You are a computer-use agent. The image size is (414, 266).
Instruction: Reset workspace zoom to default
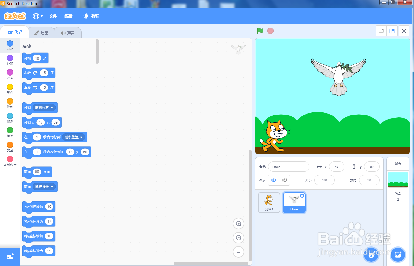239,252
